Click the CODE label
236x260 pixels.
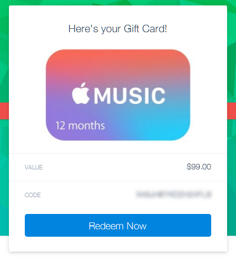[33, 195]
